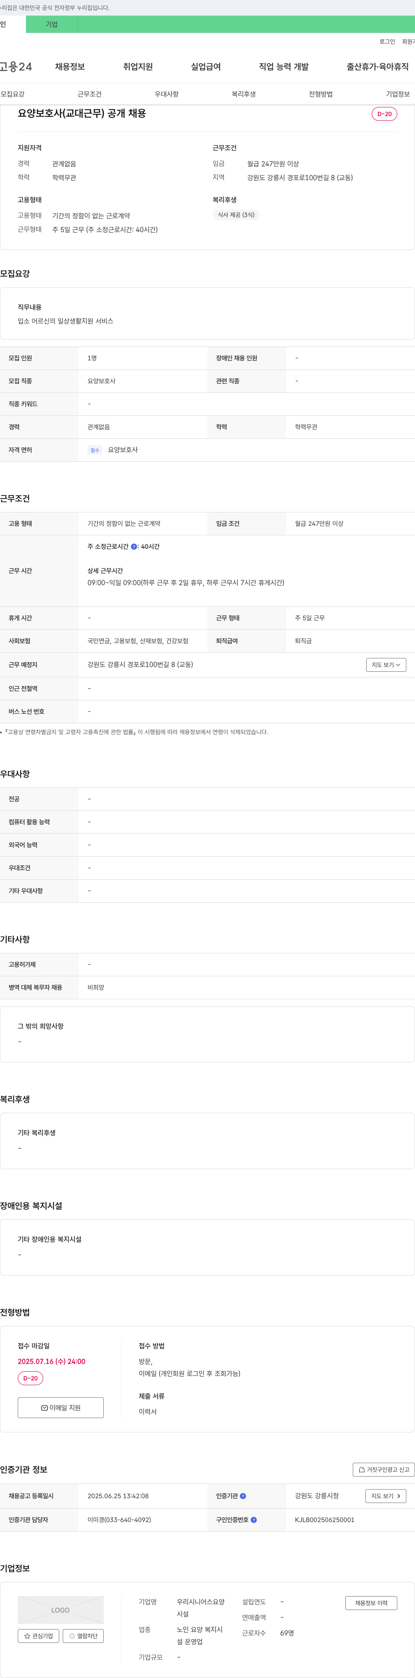
Task: Click the 근로자수 value 69명
Action: 287,1633
